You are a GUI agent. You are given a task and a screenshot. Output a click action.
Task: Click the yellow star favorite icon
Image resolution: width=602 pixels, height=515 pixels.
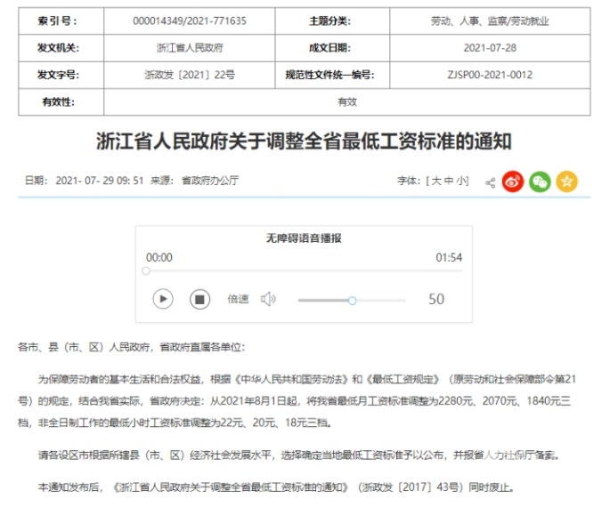(x=566, y=181)
